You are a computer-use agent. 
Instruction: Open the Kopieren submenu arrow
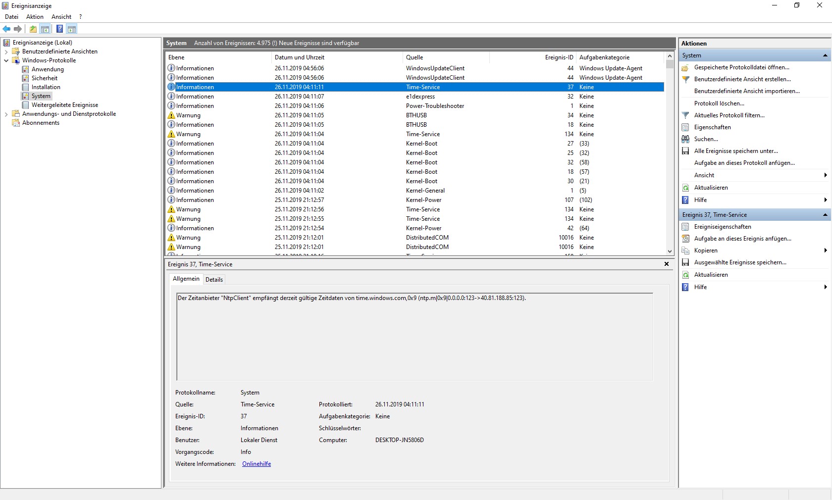coord(826,250)
